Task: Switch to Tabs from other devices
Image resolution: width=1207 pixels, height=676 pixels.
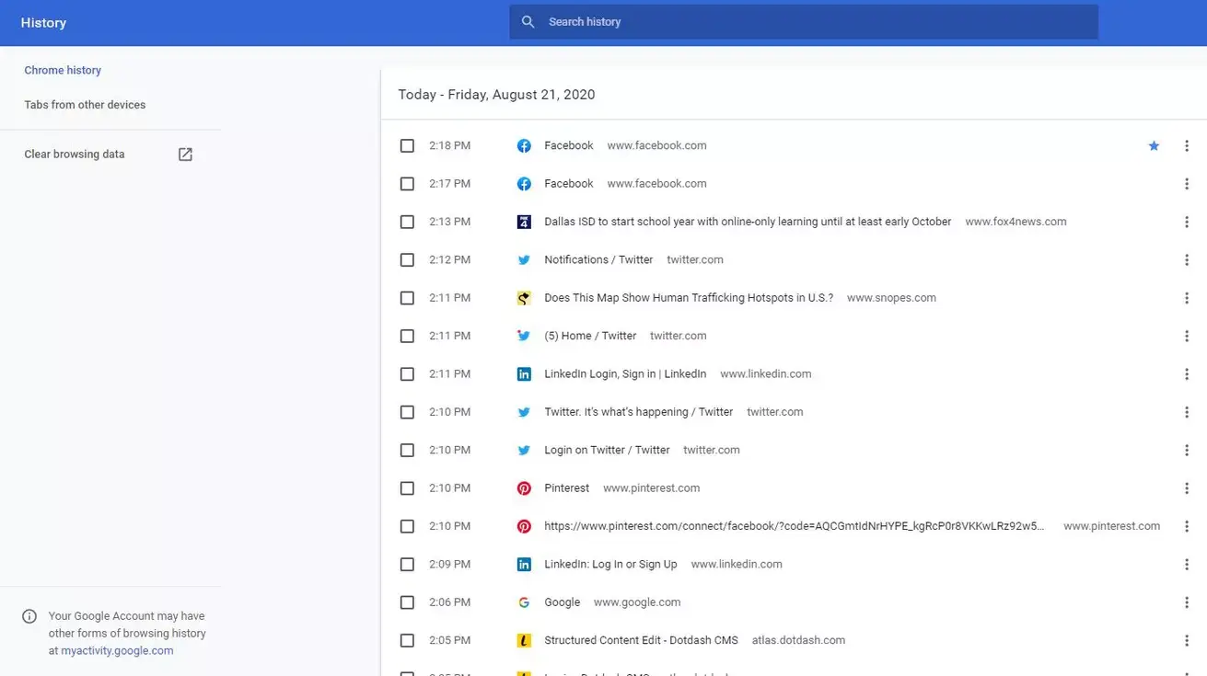Action: tap(85, 105)
